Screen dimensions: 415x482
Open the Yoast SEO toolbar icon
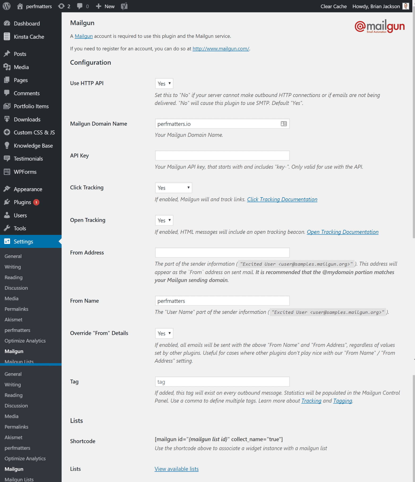pyautogui.click(x=124, y=6)
